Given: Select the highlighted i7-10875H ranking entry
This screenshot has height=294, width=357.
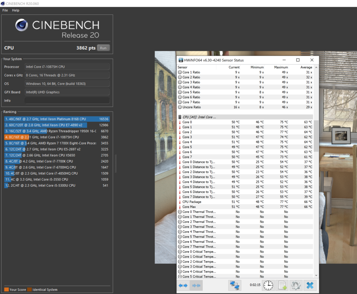Looking at the screenshot, I should point(57,137).
